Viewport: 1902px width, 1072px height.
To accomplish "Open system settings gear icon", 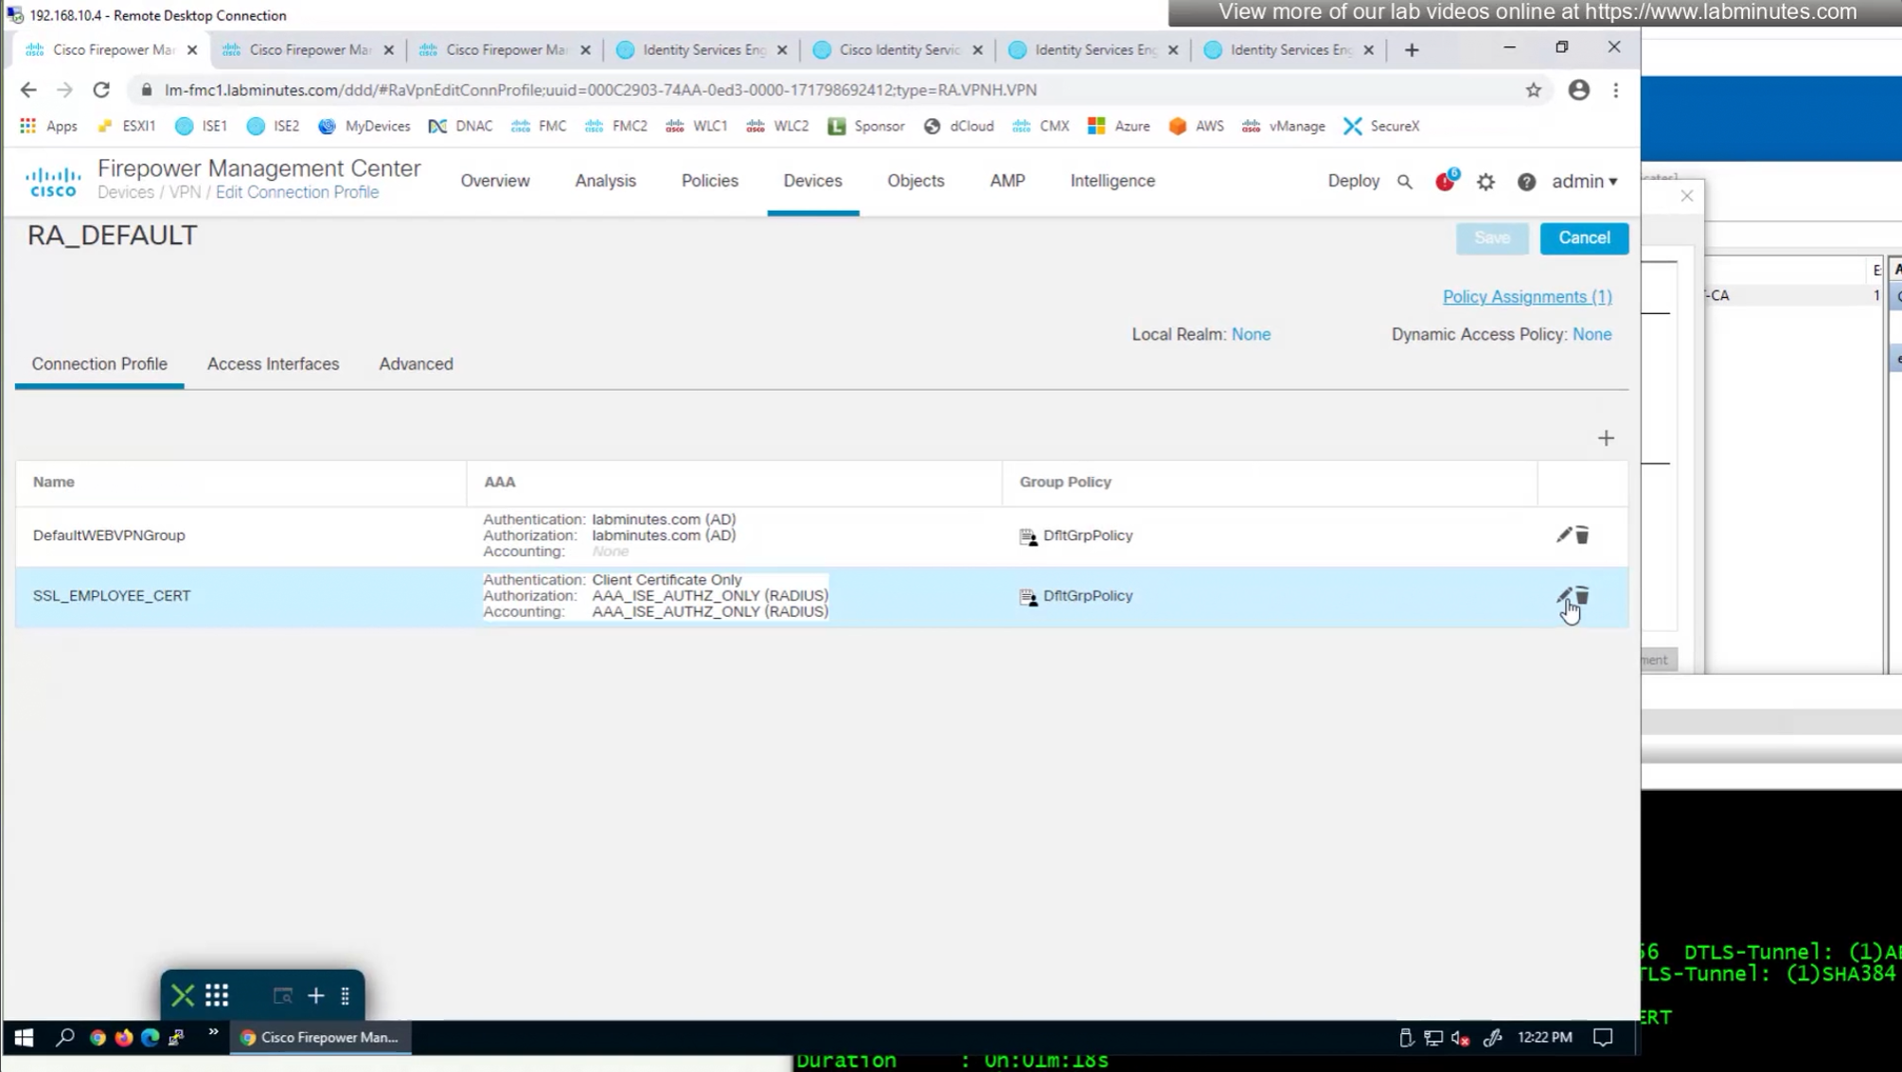I will point(1485,182).
